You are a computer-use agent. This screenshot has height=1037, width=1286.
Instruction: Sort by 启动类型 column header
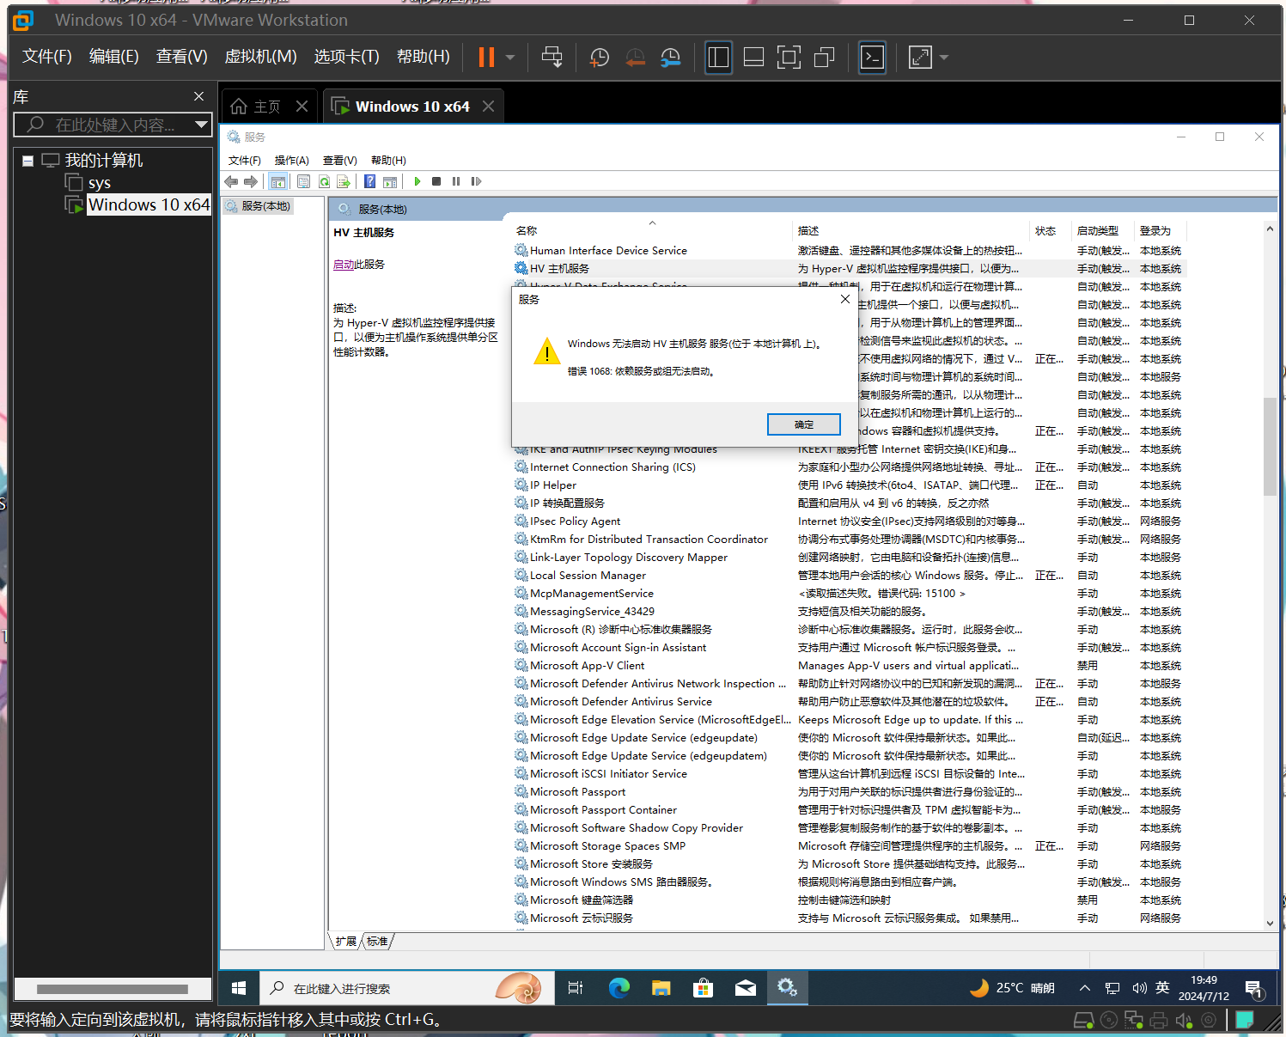point(1102,230)
